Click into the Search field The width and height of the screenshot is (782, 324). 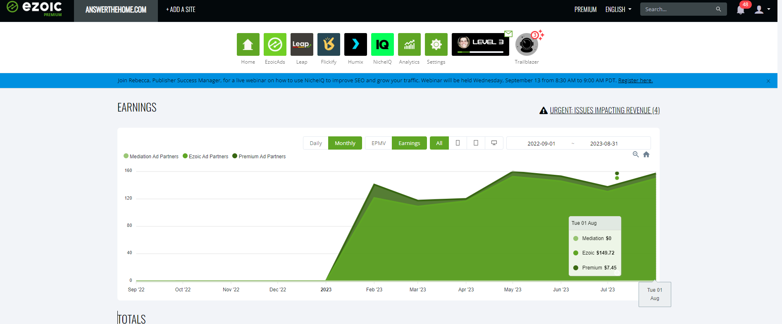pyautogui.click(x=683, y=9)
